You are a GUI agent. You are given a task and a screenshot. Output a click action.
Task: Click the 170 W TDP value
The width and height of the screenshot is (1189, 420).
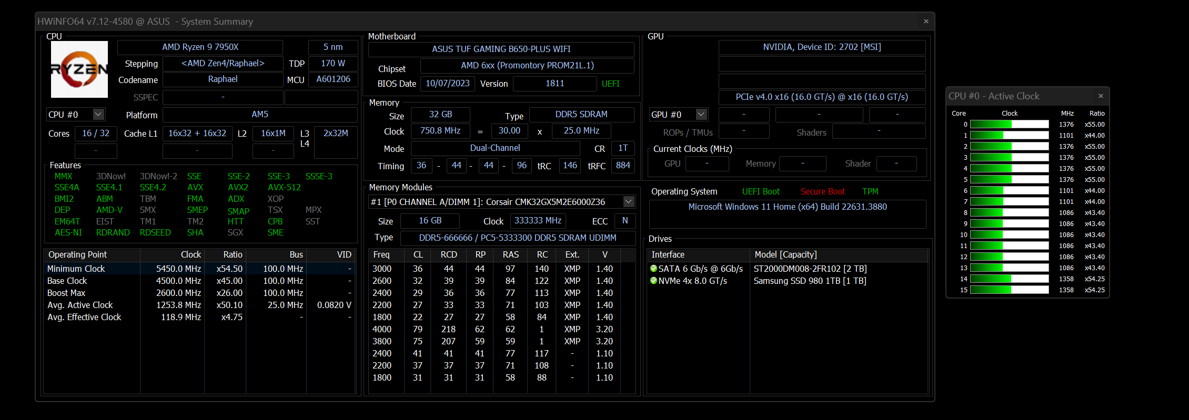pyautogui.click(x=333, y=64)
